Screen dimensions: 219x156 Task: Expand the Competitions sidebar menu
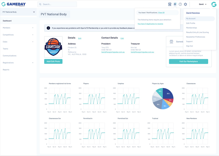(18, 35)
